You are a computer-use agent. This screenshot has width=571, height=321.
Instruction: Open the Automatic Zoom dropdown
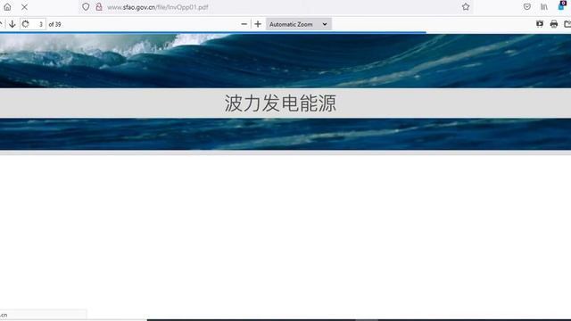(299, 24)
